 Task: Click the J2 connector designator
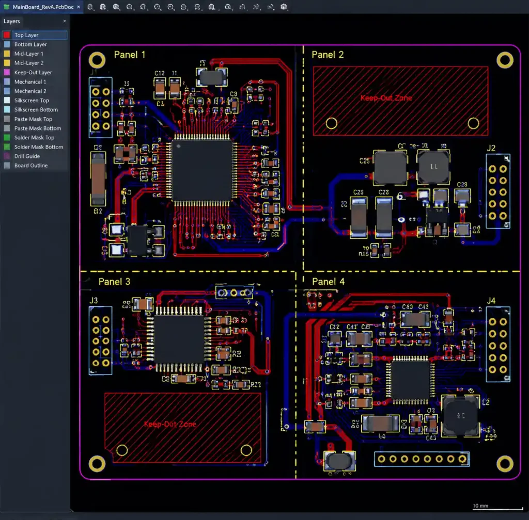coord(491,148)
